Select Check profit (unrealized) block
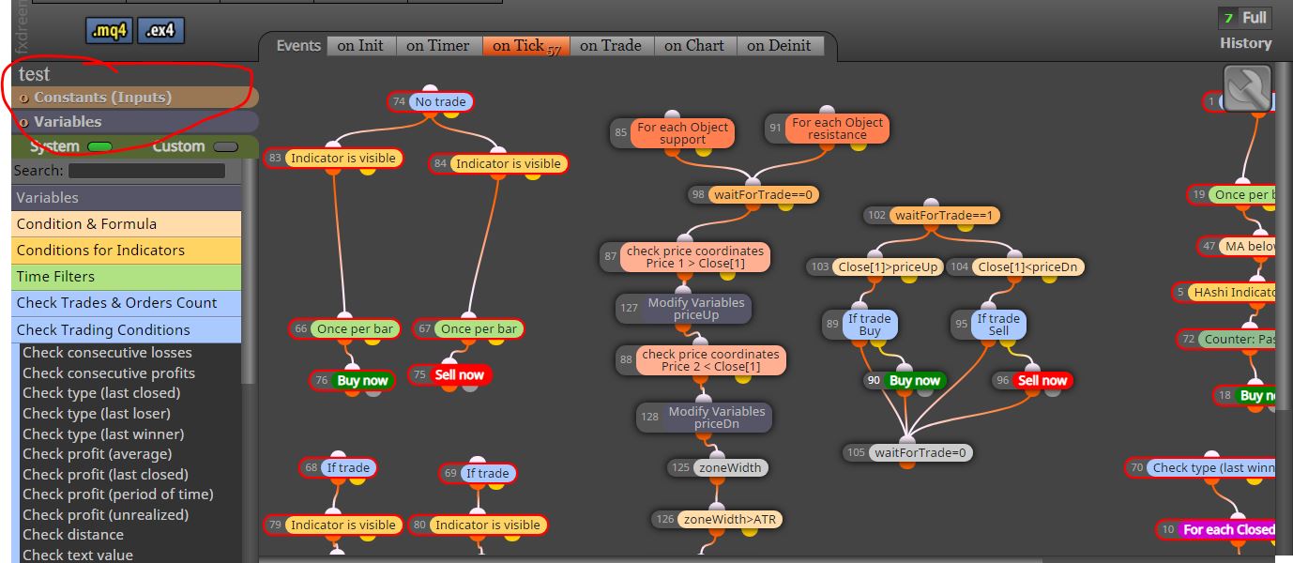1293x563 pixels. 105,515
